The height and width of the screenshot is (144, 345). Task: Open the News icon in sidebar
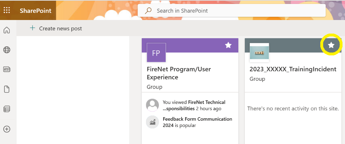[x=6, y=69]
